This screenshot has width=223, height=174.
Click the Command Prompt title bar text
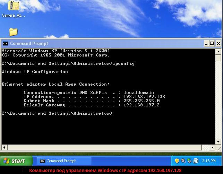tap(29, 43)
